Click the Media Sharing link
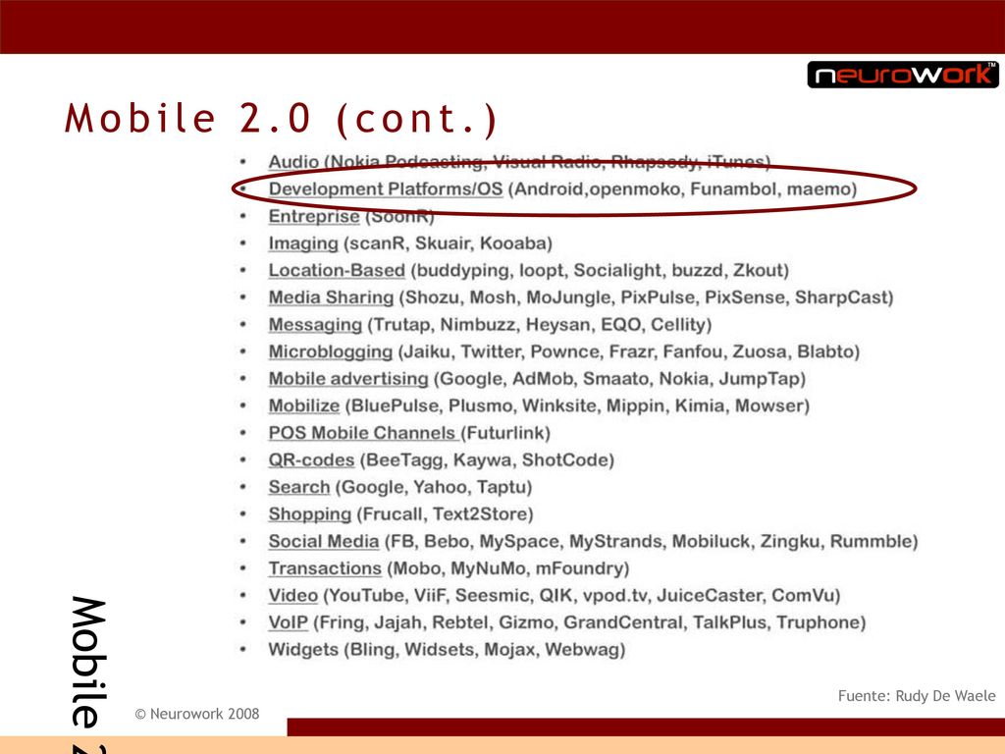1005x754 pixels. pyautogui.click(x=331, y=297)
